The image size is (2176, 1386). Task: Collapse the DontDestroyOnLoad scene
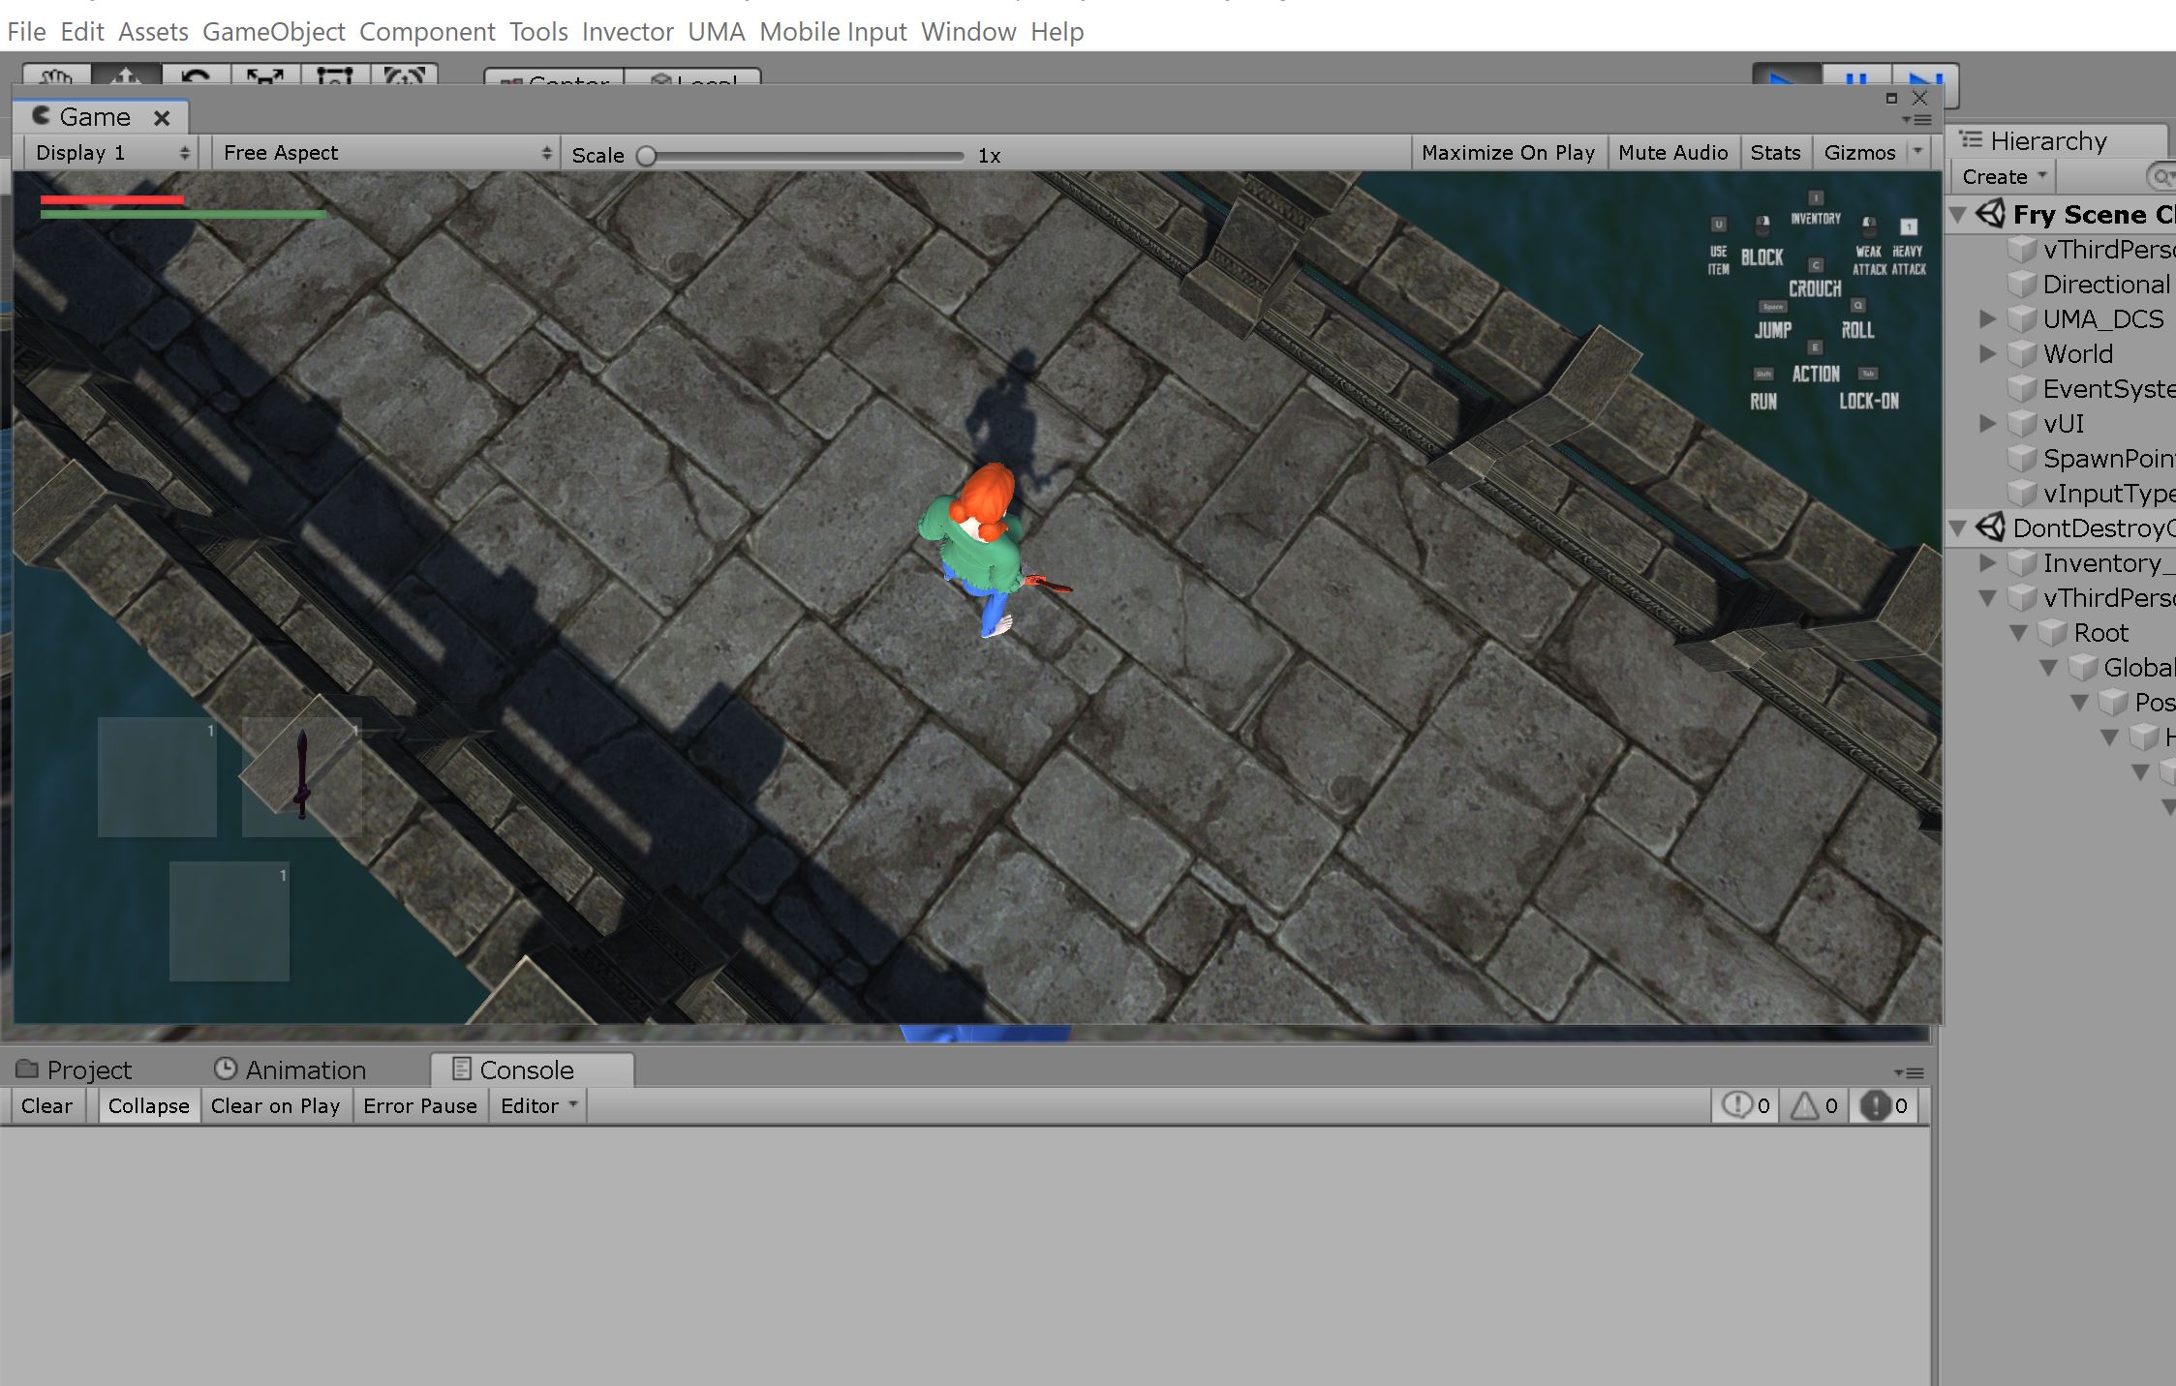tap(1959, 527)
